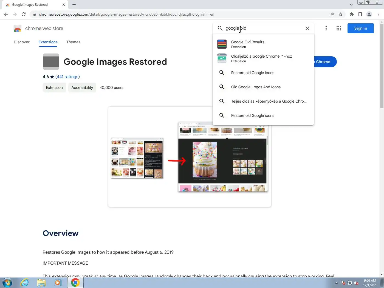Click the '40,000 users' text
384x288 pixels.
[x=111, y=87]
